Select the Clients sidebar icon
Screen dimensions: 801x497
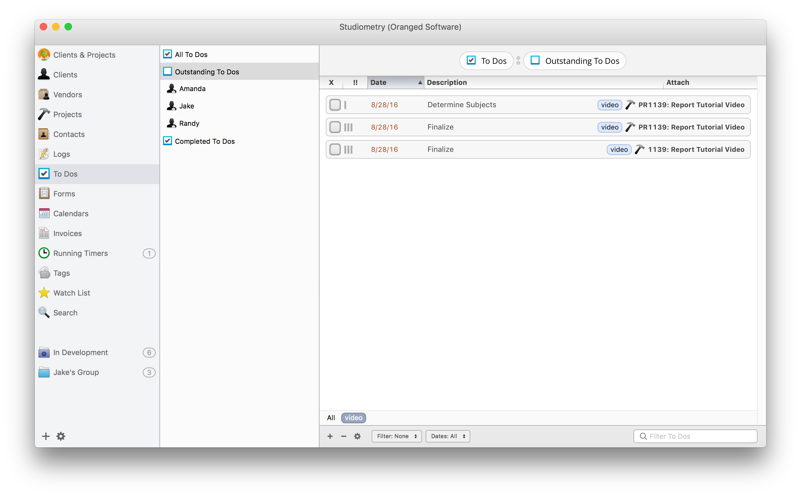[x=44, y=75]
